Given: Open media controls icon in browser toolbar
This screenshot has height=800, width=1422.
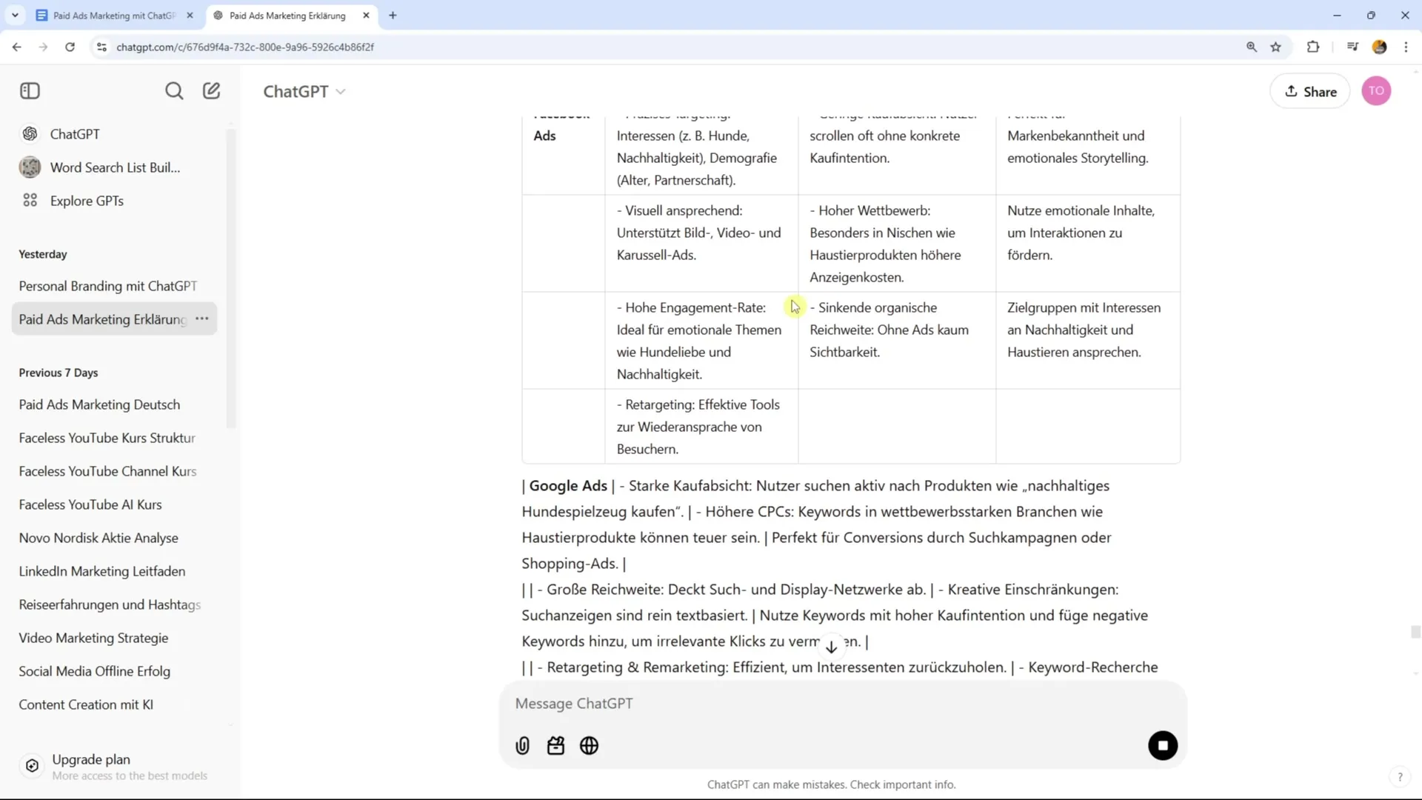Looking at the screenshot, I should point(1352,47).
